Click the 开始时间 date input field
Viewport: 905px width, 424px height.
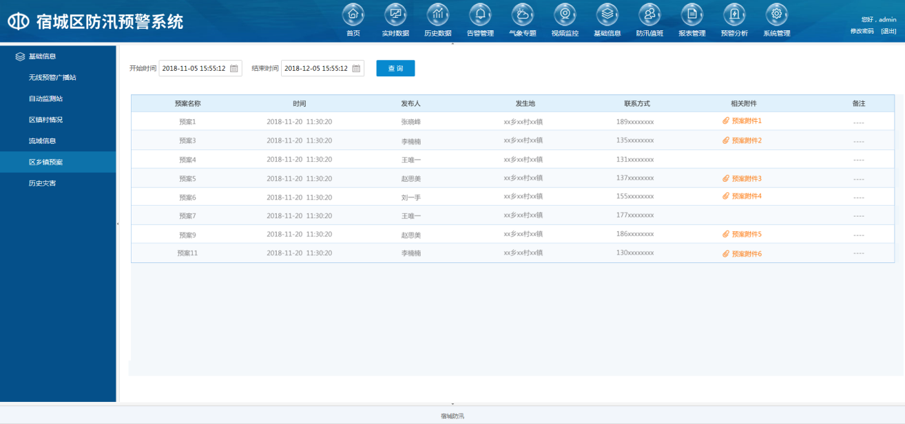[x=194, y=69]
